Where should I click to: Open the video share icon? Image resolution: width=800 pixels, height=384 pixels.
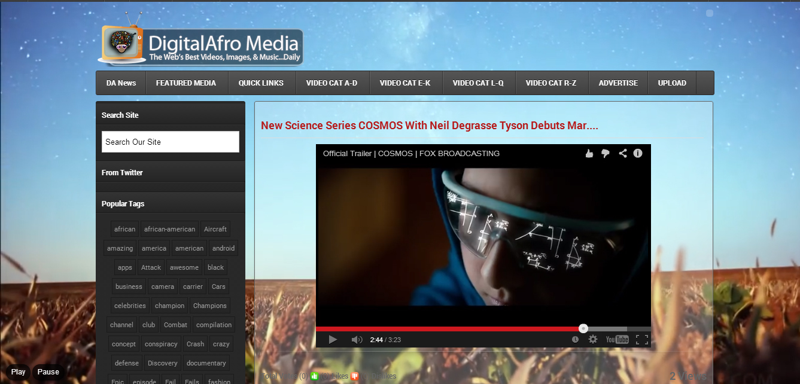click(622, 153)
